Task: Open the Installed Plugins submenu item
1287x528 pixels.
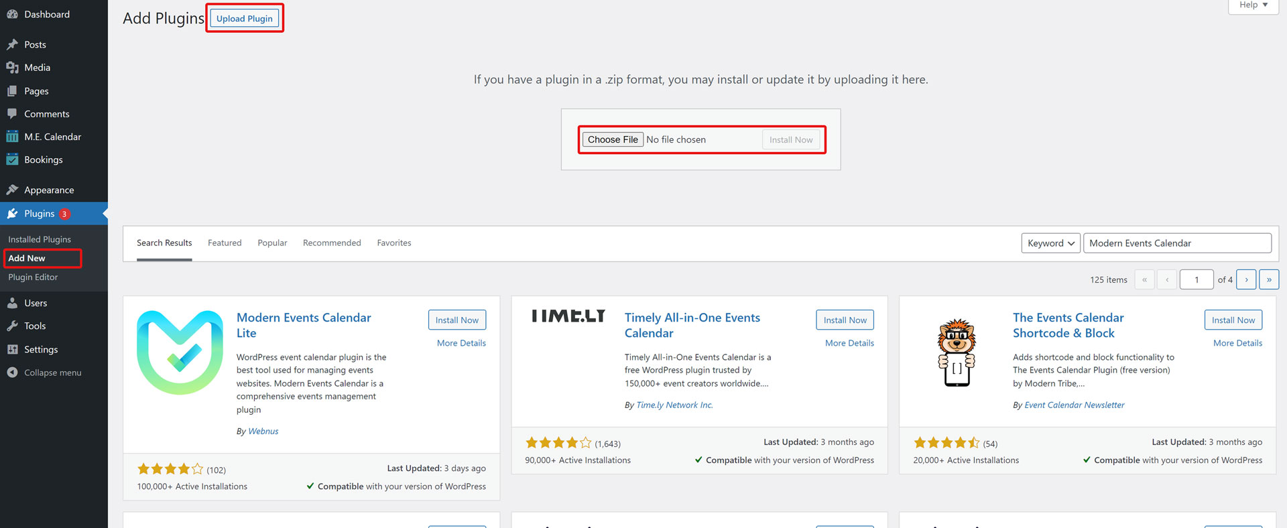Action: (40, 239)
